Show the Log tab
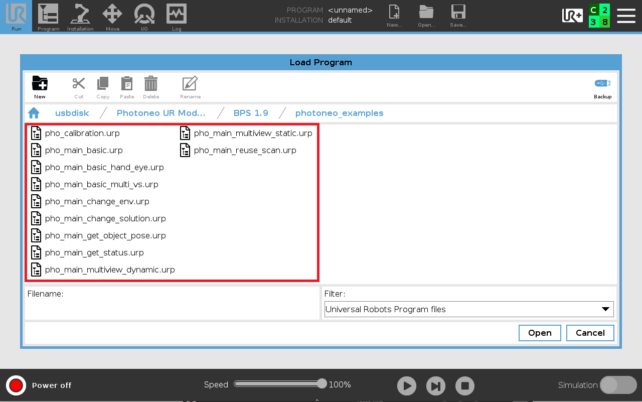The height and width of the screenshot is (402, 642). [x=177, y=16]
